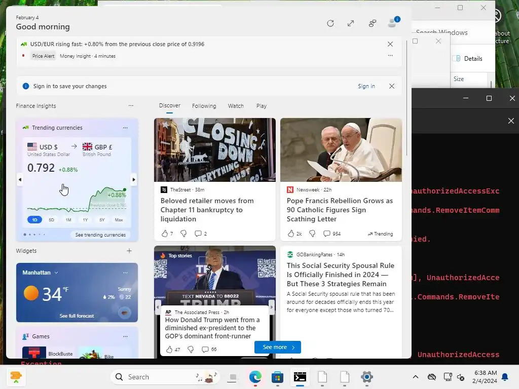Viewport: 519px width, 389px height.
Task: Open Trending currencies card options
Action: click(125, 127)
